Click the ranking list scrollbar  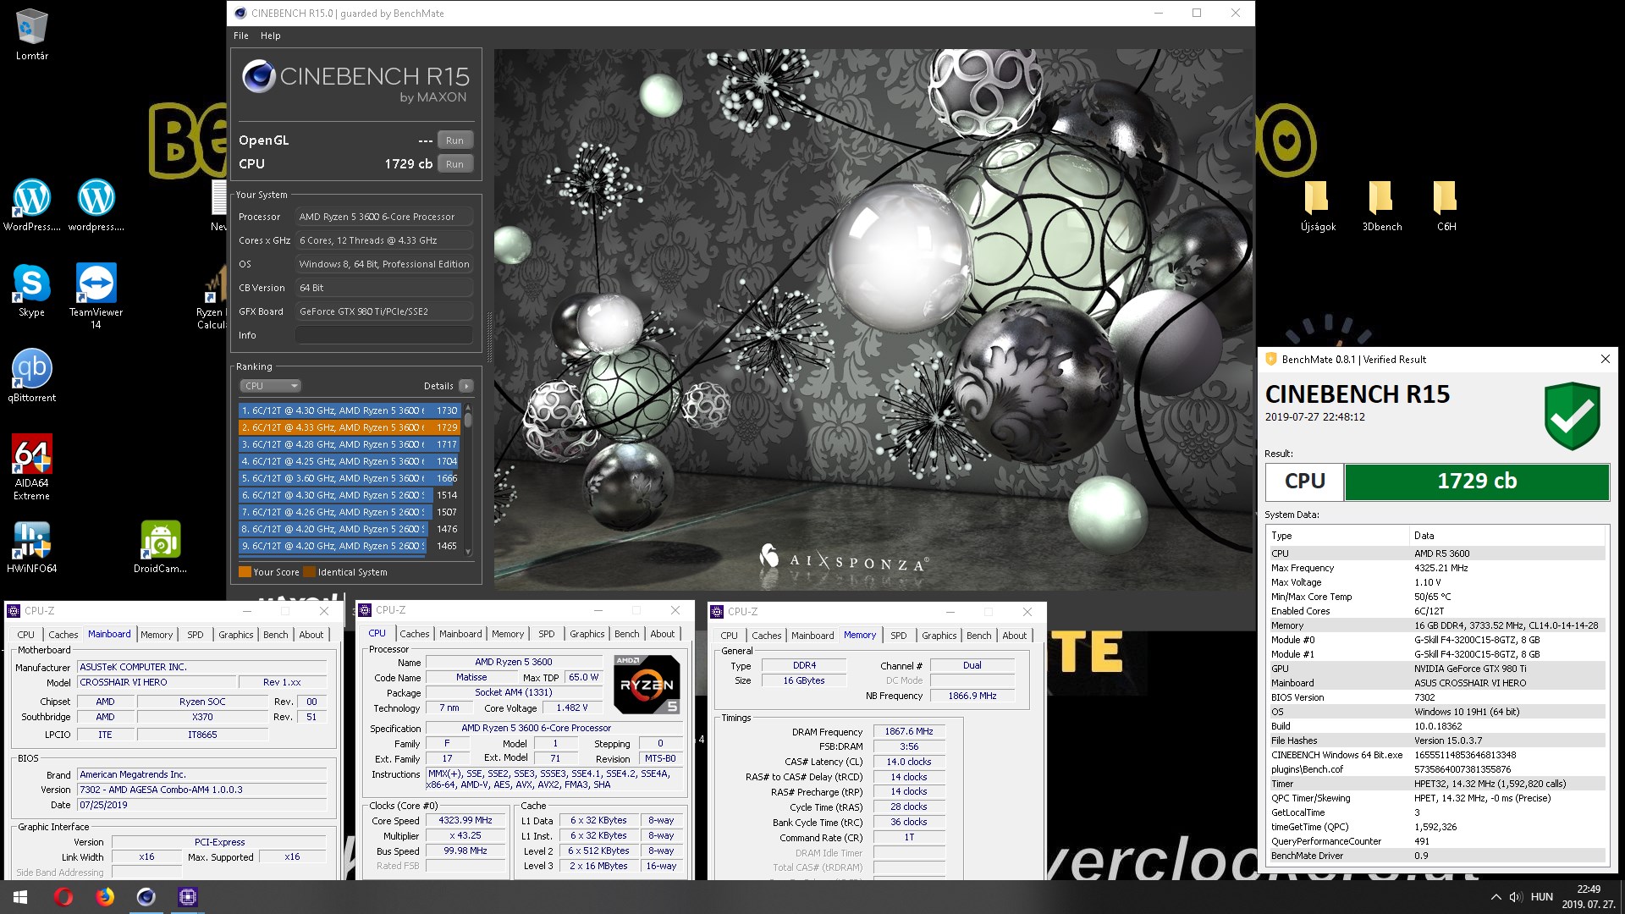point(468,479)
